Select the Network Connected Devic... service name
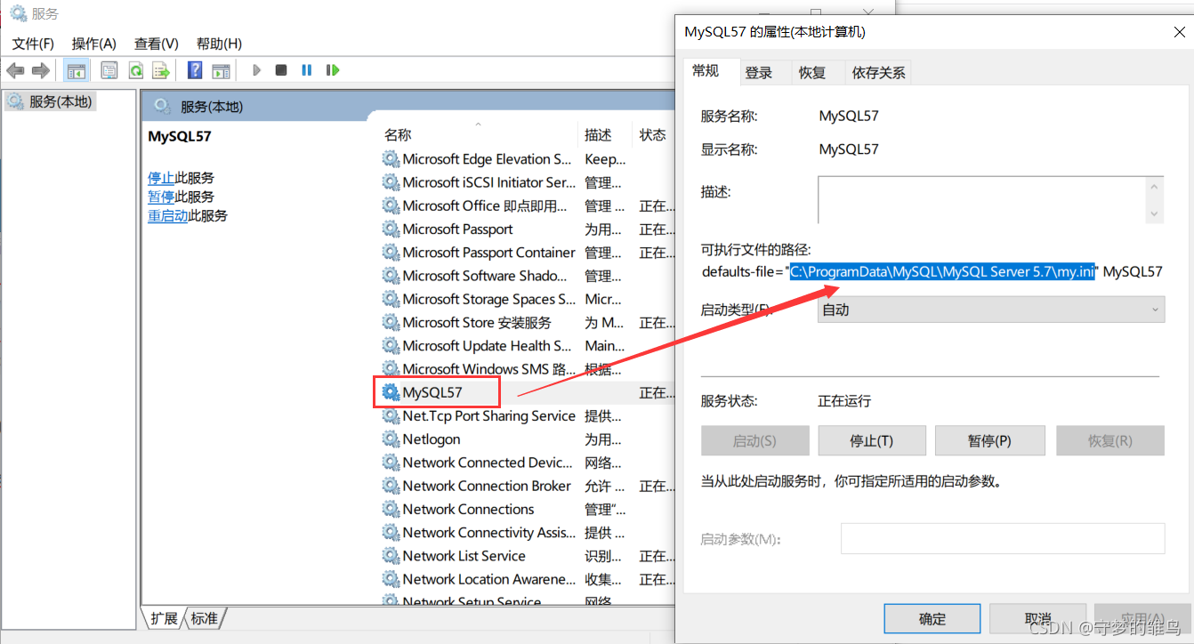The width and height of the screenshot is (1194, 644). [488, 463]
